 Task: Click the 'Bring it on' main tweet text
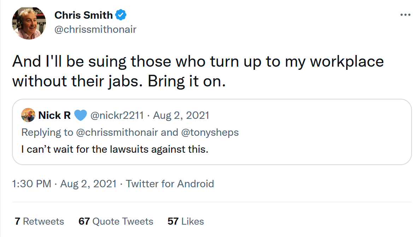(186, 81)
